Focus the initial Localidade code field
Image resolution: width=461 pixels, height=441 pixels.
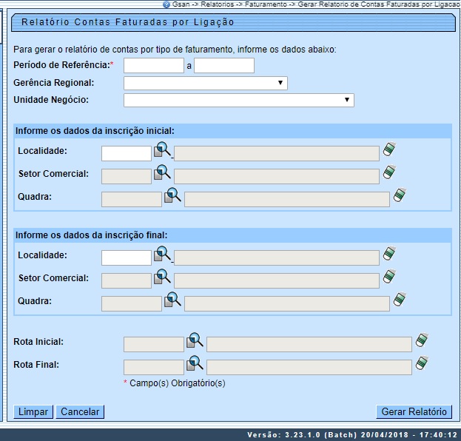click(x=127, y=153)
